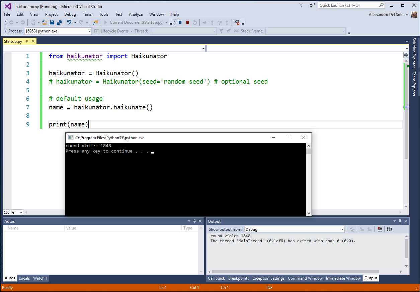Click the Save All icon
Image resolution: width=420 pixels, height=292 pixels.
pyautogui.click(x=59, y=22)
